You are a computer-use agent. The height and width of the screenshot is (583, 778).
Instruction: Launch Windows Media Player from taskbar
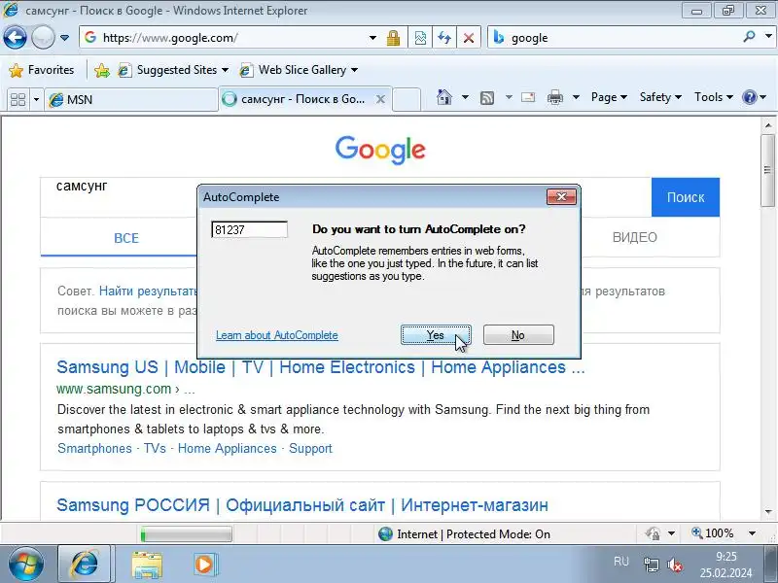pos(205,565)
